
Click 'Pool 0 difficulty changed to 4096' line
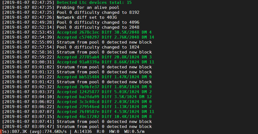(98, 22)
